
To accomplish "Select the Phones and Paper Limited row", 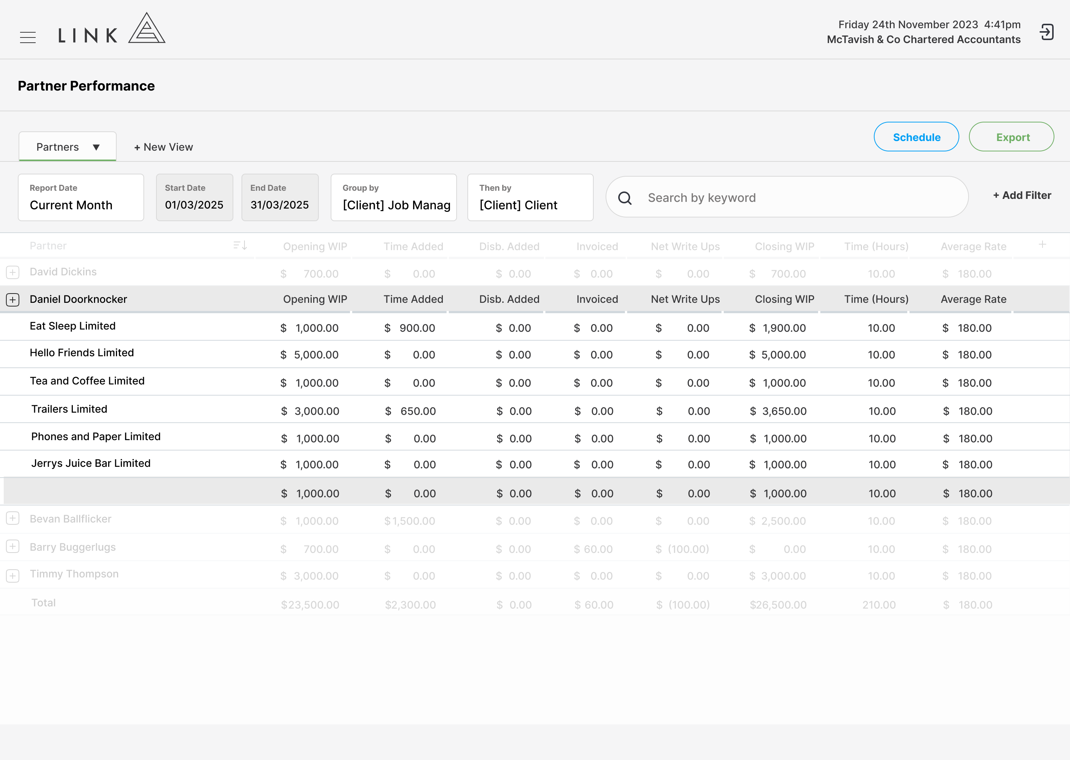I will tap(535, 437).
